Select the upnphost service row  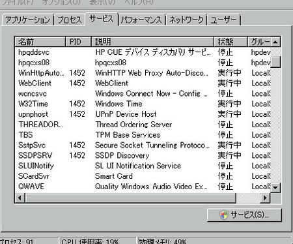pyautogui.click(x=143, y=114)
